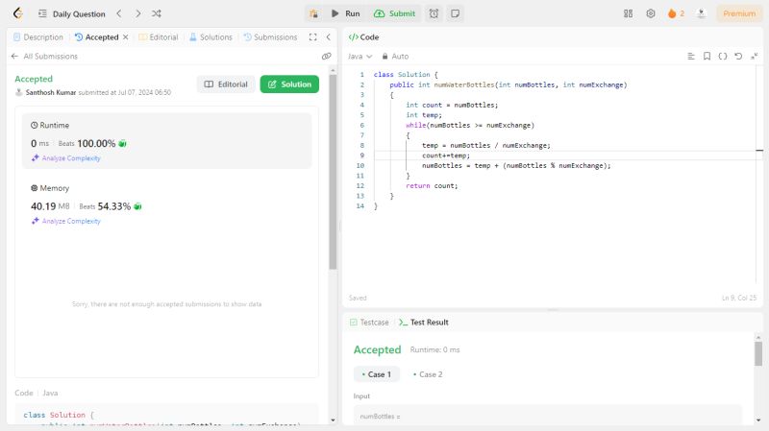Screen dimensions: 769x431
Task: Open the notes icon in top bar
Action: point(455,13)
